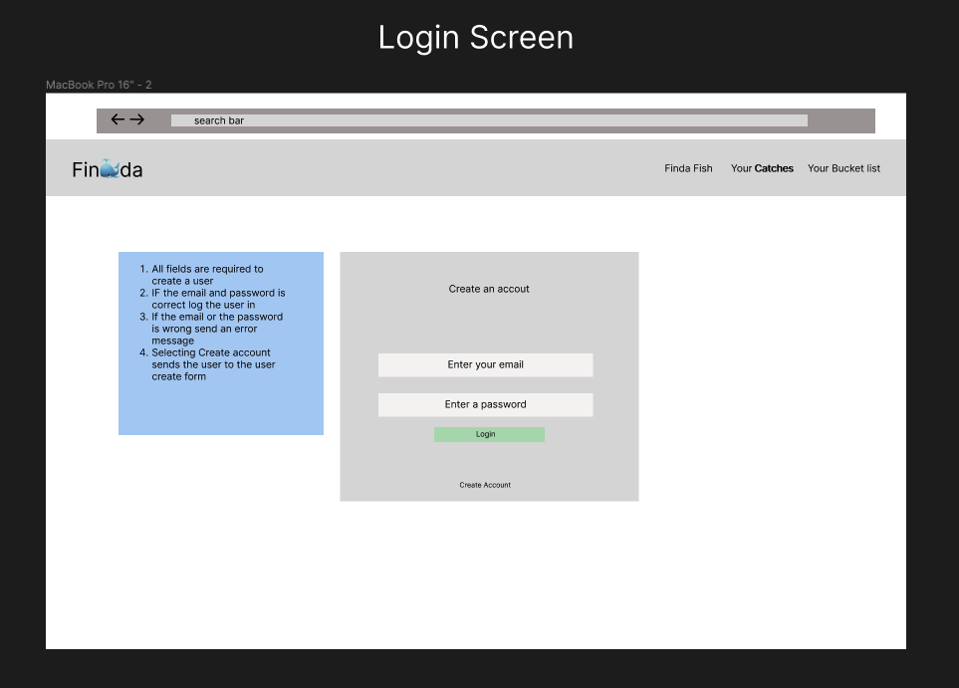The height and width of the screenshot is (688, 959).
Task: Select the 'Login Screen' title text
Action: [476, 37]
